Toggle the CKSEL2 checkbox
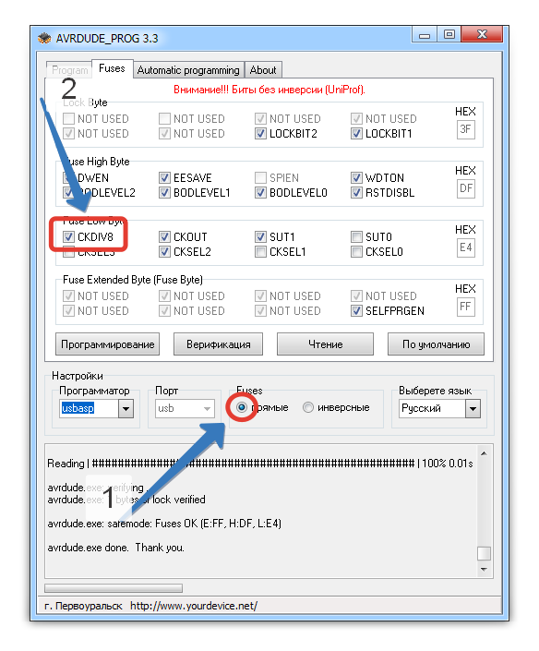The width and height of the screenshot is (539, 651). pos(164,251)
